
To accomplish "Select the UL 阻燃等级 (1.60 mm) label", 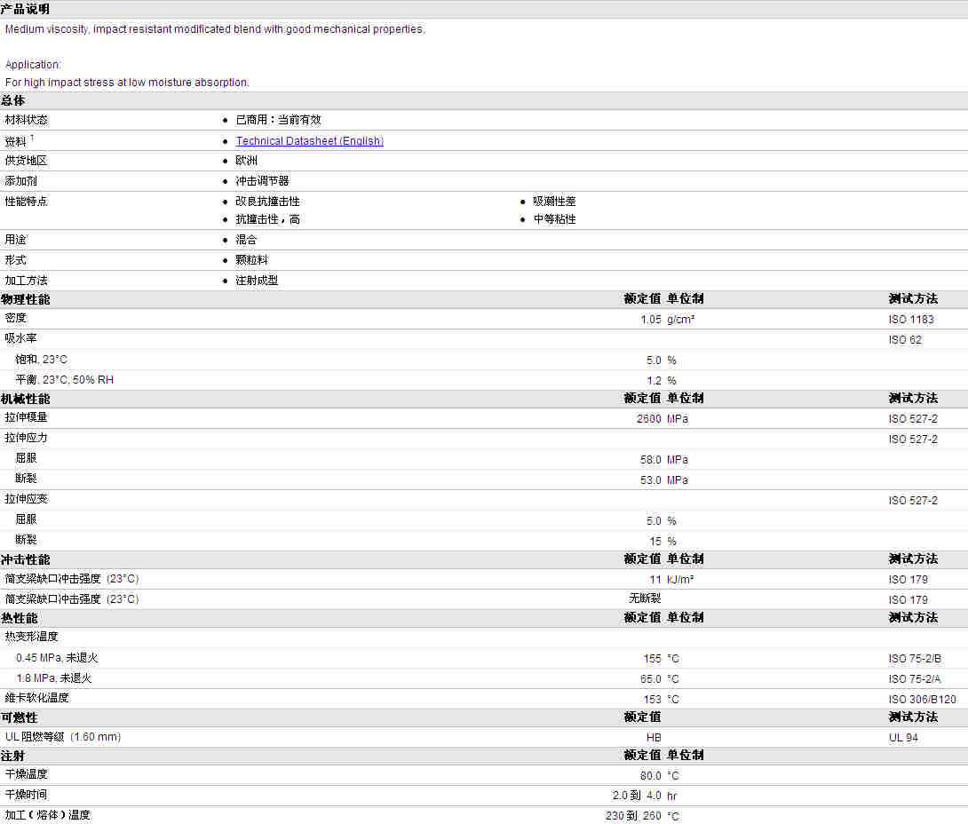I will (x=63, y=736).
